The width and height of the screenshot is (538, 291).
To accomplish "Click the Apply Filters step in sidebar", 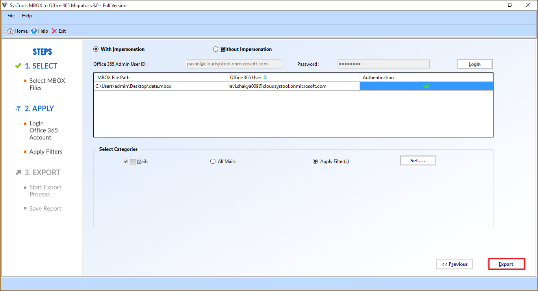I will (x=46, y=152).
